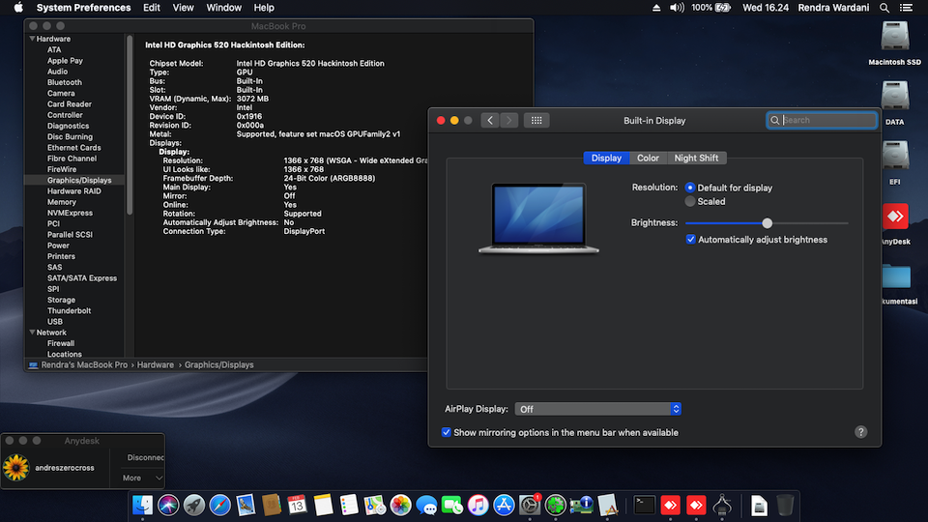
Task: Switch to the Color tab
Action: point(648,158)
